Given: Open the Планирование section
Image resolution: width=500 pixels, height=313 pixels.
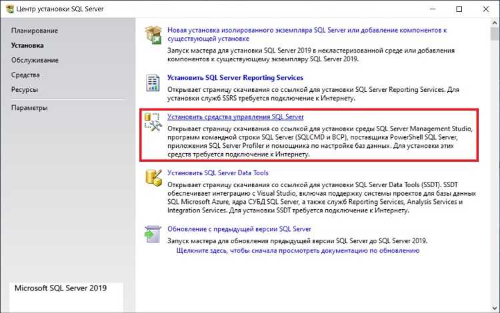Looking at the screenshot, I should pos(35,31).
